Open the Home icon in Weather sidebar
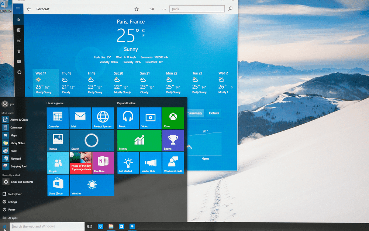Viewport: 369px width, 231px height. 18,19
